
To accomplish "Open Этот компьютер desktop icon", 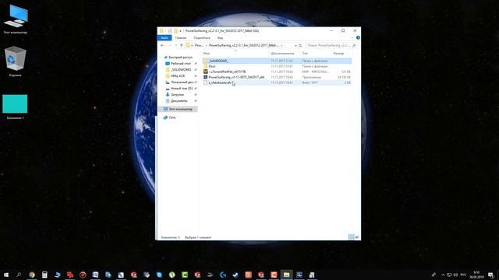I will [x=16, y=19].
